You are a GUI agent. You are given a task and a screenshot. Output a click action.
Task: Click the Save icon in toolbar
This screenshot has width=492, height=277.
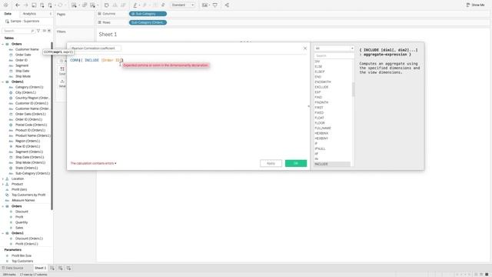[34, 5]
